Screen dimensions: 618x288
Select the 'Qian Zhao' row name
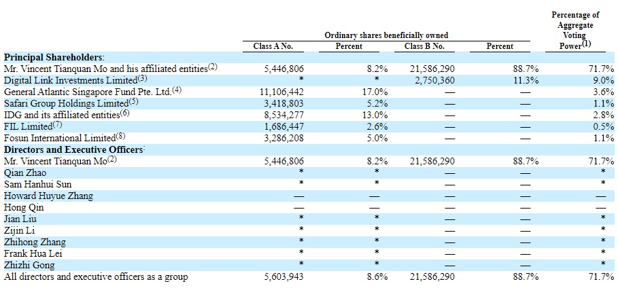click(25, 173)
